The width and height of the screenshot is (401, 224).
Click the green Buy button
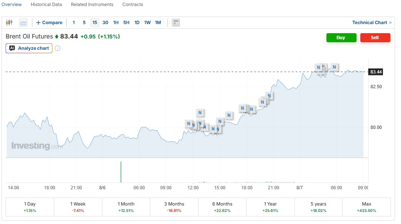[341, 38]
